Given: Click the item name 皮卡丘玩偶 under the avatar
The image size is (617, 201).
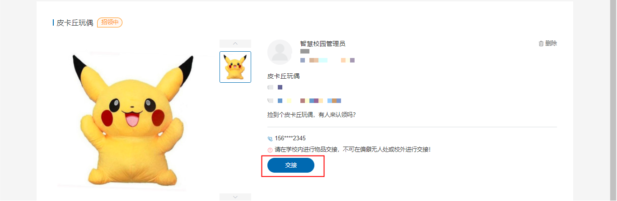Looking at the screenshot, I should pyautogui.click(x=284, y=76).
